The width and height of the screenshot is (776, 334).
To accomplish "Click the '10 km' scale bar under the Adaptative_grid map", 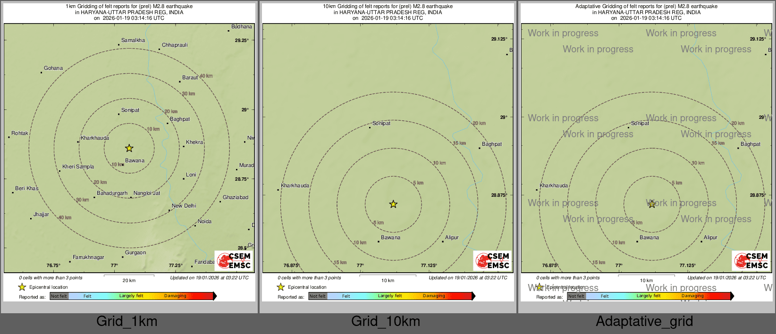I will pos(646,278).
